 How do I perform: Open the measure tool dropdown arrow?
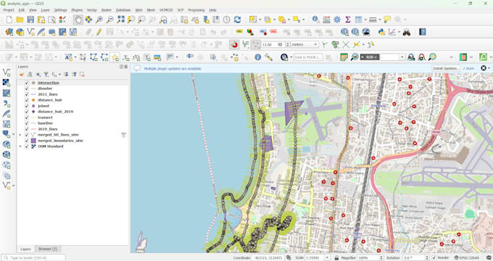pyautogui.click(x=379, y=20)
